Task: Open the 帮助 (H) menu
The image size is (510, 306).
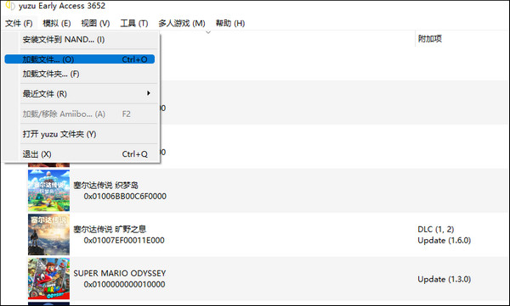Action: [x=230, y=24]
